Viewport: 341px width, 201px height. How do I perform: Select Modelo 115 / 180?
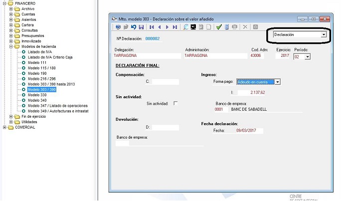(x=41, y=68)
